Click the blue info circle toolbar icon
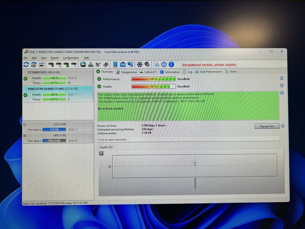 pyautogui.click(x=171, y=64)
